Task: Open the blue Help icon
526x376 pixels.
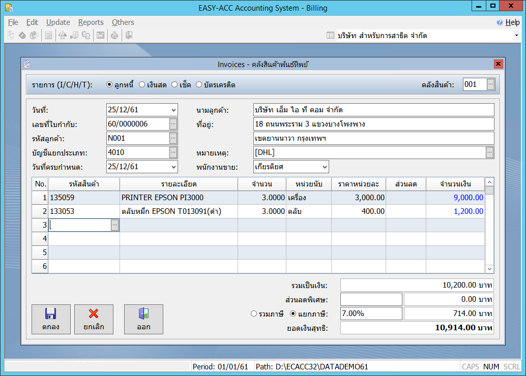Action: click(x=500, y=22)
